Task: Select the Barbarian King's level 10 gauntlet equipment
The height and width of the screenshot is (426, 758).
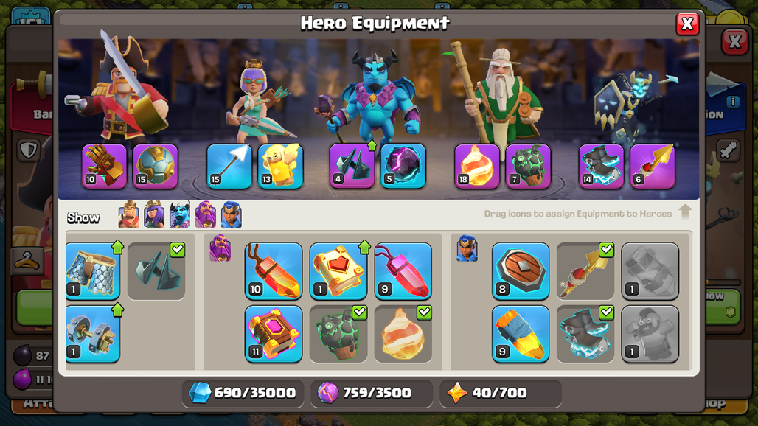Action: click(x=104, y=166)
